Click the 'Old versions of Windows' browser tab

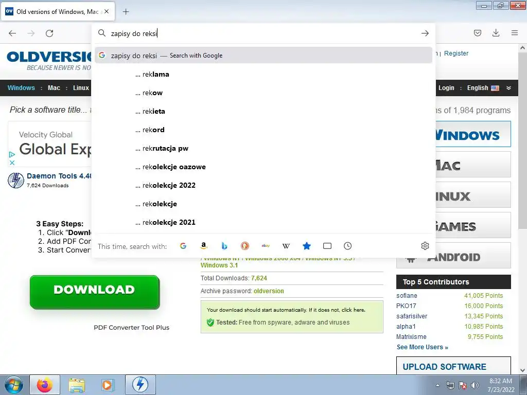(x=58, y=11)
